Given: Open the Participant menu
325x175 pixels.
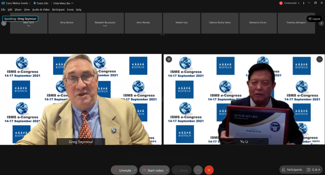Looking at the screenshot, I should (x=58, y=9).
